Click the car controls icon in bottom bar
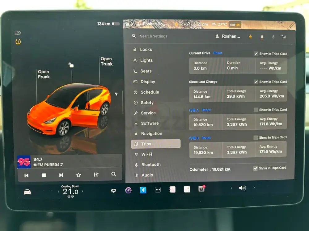Screen dimensions: 309x231 27,192
